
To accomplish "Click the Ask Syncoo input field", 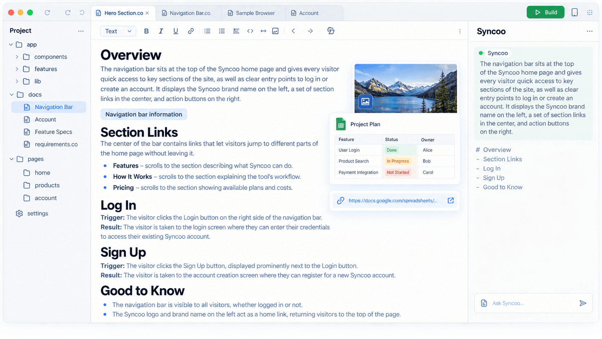I will click(533, 303).
